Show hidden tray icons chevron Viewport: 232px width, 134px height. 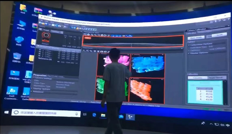(x=211, y=124)
